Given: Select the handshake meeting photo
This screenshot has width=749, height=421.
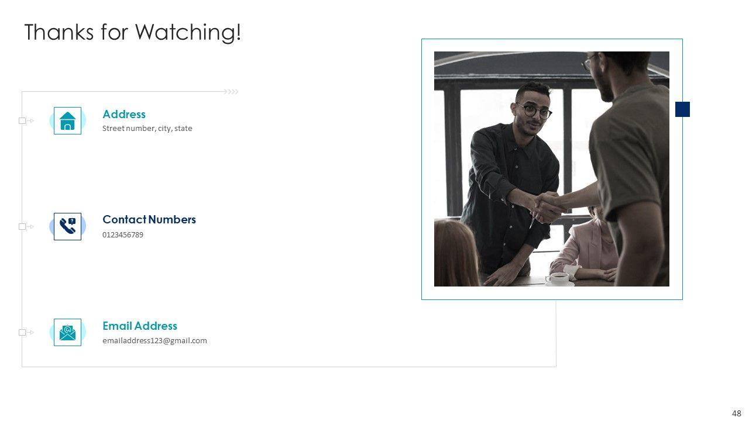Looking at the screenshot, I should pos(552,169).
